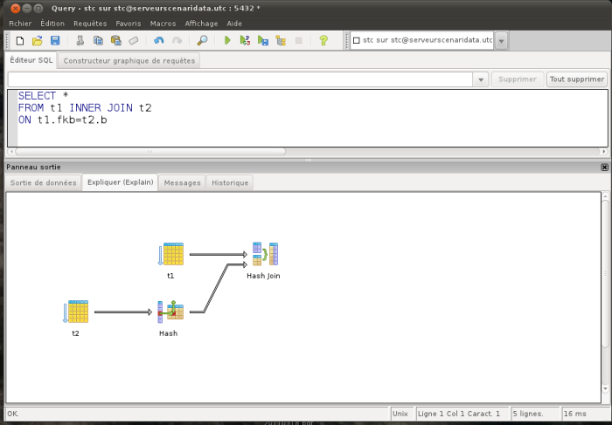Save the query with the floppy icon
This screenshot has height=425, width=612.
click(x=55, y=40)
